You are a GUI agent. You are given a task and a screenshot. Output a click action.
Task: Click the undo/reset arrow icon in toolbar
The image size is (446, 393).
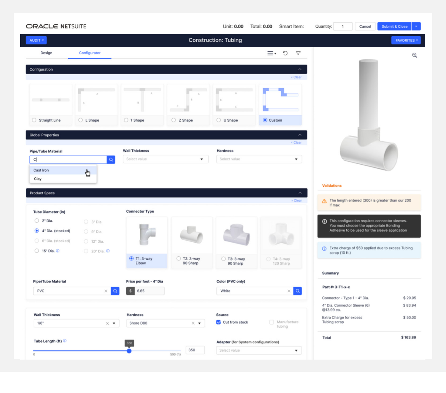coord(285,53)
